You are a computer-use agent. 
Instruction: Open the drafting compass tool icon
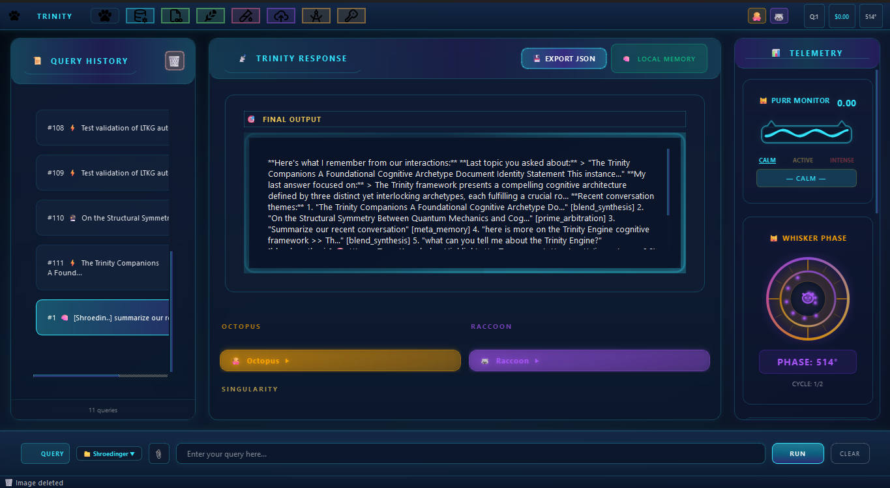coord(316,16)
